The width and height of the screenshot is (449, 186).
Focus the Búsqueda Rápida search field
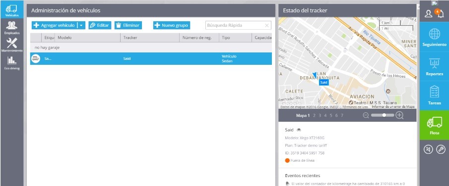pos(235,25)
